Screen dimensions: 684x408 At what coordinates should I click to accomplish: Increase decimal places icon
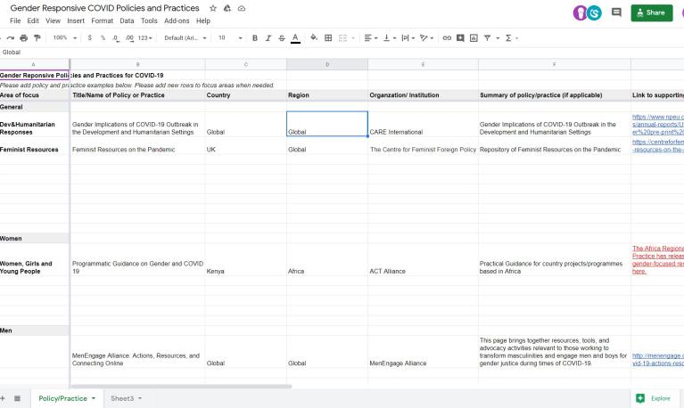129,38
